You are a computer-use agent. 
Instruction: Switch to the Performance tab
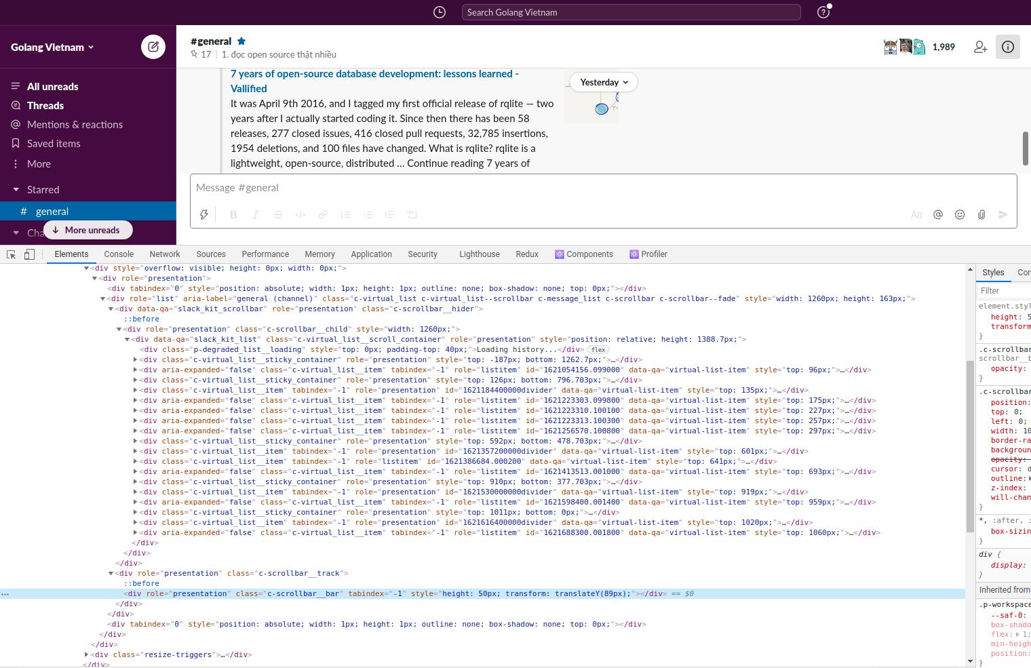[x=265, y=254]
